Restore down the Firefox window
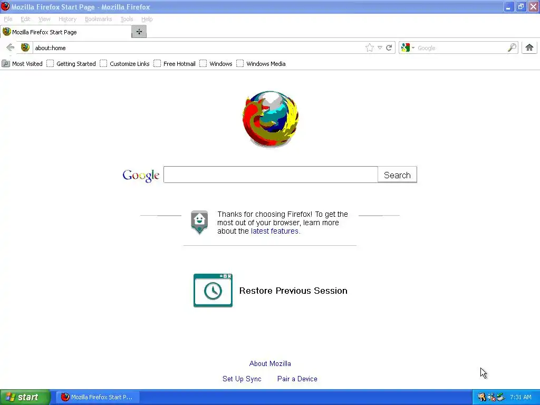540x405 pixels. (x=520, y=7)
